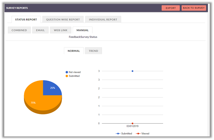Click the blue Not viewed legend dot
The width and height of the screenshot is (214, 140).
tap(67, 72)
